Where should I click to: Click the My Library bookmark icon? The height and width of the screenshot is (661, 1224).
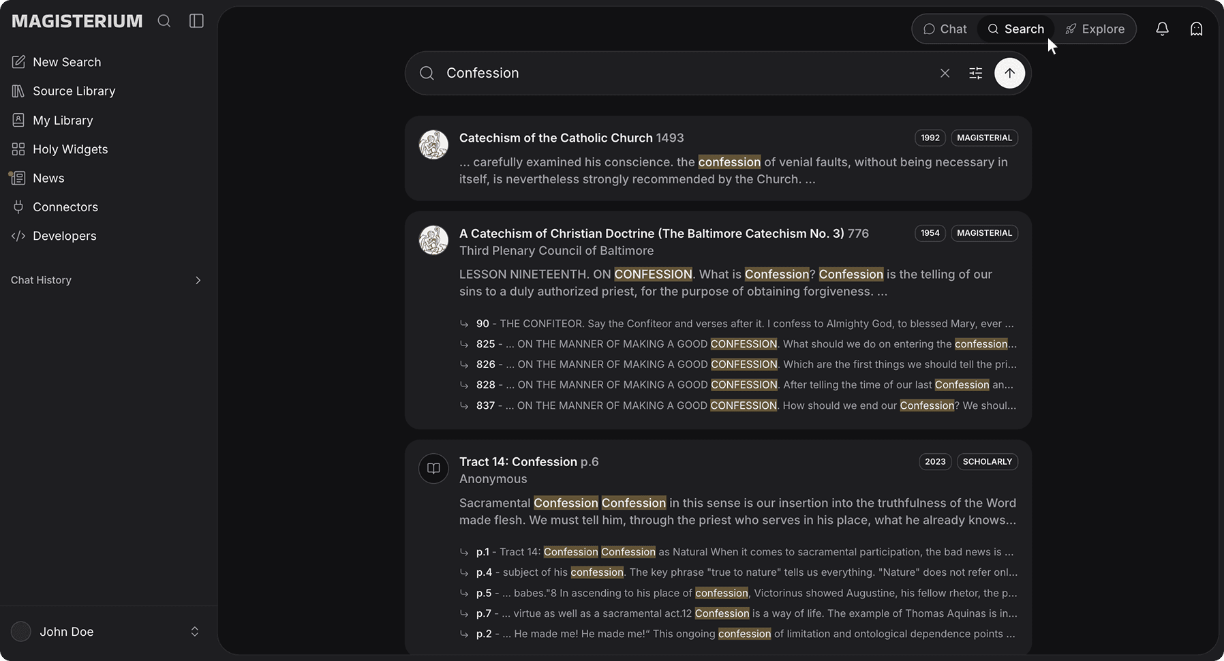coord(18,120)
